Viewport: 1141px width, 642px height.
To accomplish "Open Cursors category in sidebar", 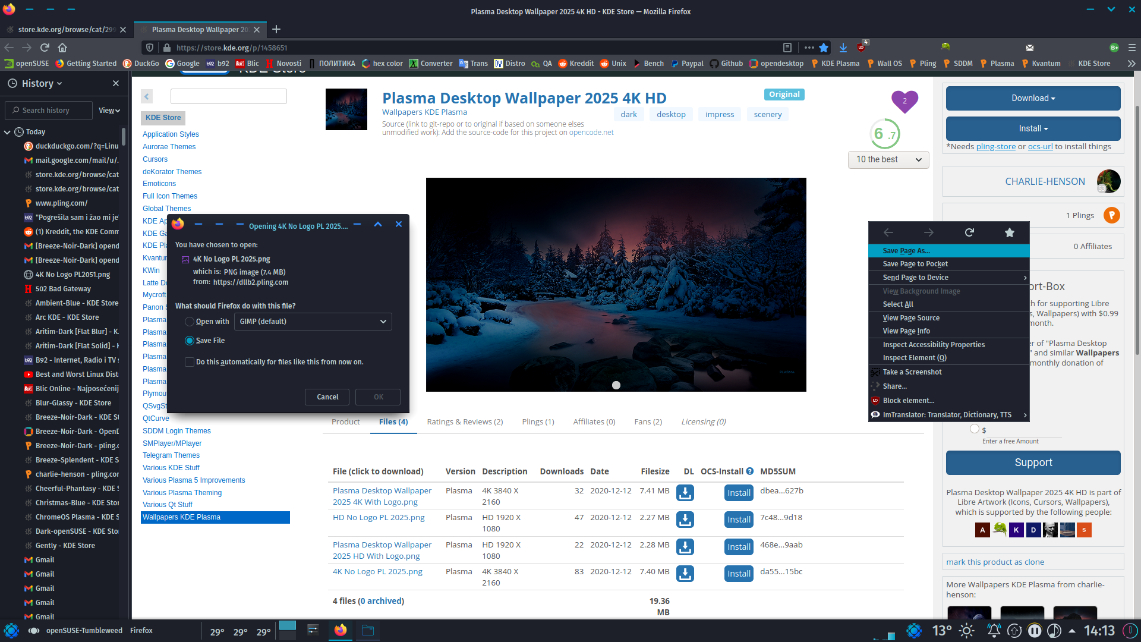I will [x=155, y=159].
